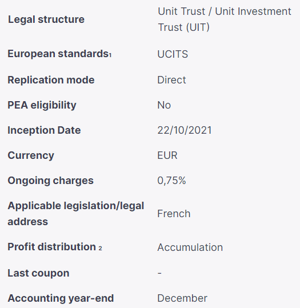Click the UCITS value
This screenshot has width=300, height=308.
[x=173, y=54]
